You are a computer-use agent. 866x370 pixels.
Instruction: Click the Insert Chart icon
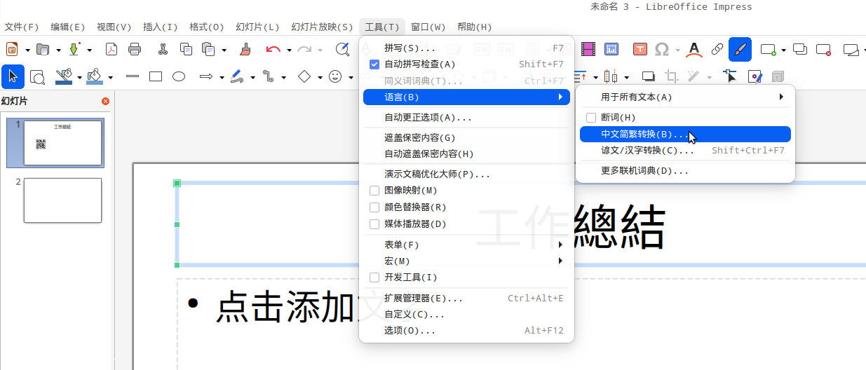(x=611, y=49)
